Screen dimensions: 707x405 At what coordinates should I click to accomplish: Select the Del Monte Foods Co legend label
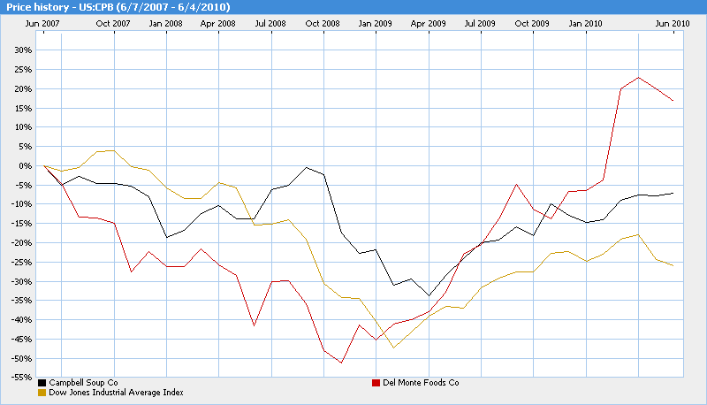pos(421,383)
